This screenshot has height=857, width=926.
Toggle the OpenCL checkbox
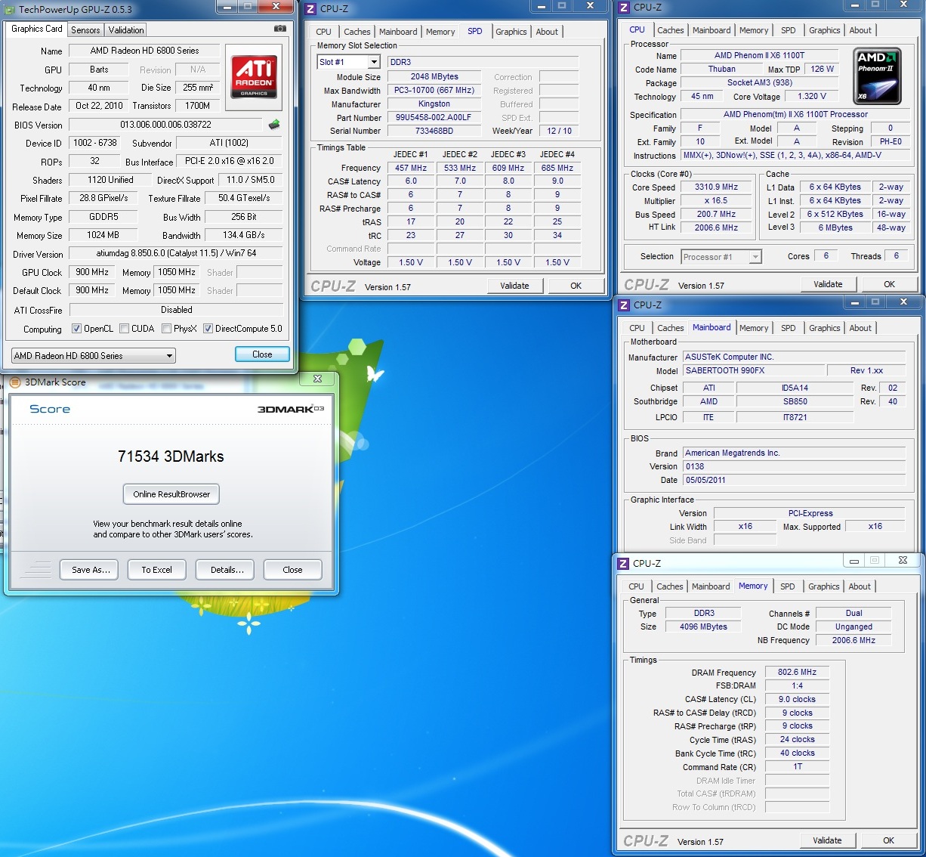coord(76,329)
